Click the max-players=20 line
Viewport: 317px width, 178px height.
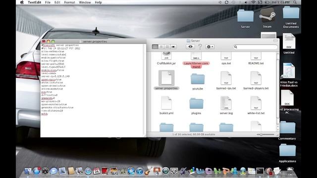click(x=51, y=101)
